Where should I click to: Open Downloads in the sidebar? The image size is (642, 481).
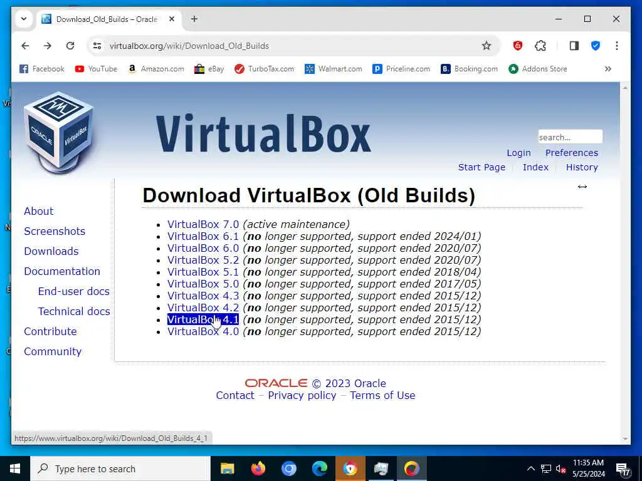(x=51, y=251)
